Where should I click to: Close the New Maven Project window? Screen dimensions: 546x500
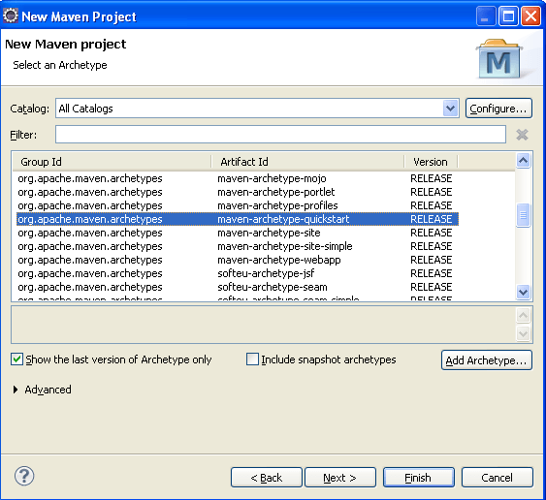click(x=530, y=16)
